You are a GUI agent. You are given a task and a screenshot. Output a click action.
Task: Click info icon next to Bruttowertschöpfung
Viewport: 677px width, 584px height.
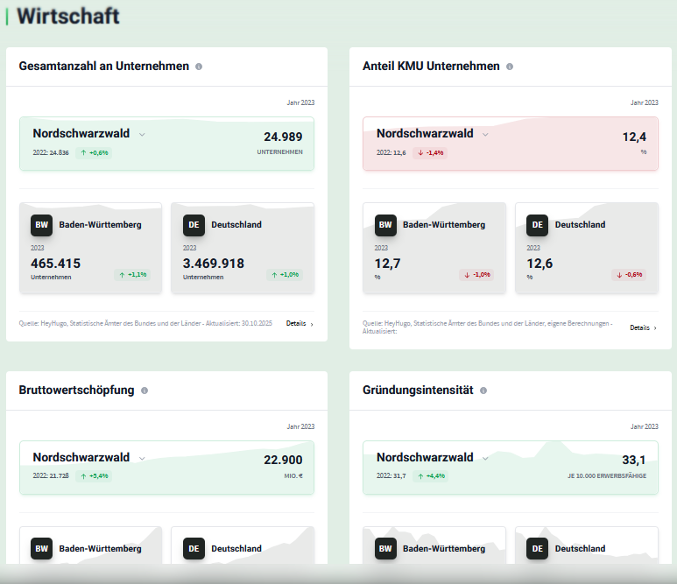[145, 391]
